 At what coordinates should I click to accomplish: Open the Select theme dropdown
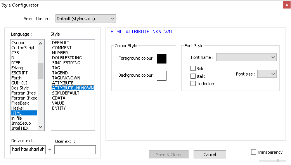pyautogui.click(x=85, y=18)
